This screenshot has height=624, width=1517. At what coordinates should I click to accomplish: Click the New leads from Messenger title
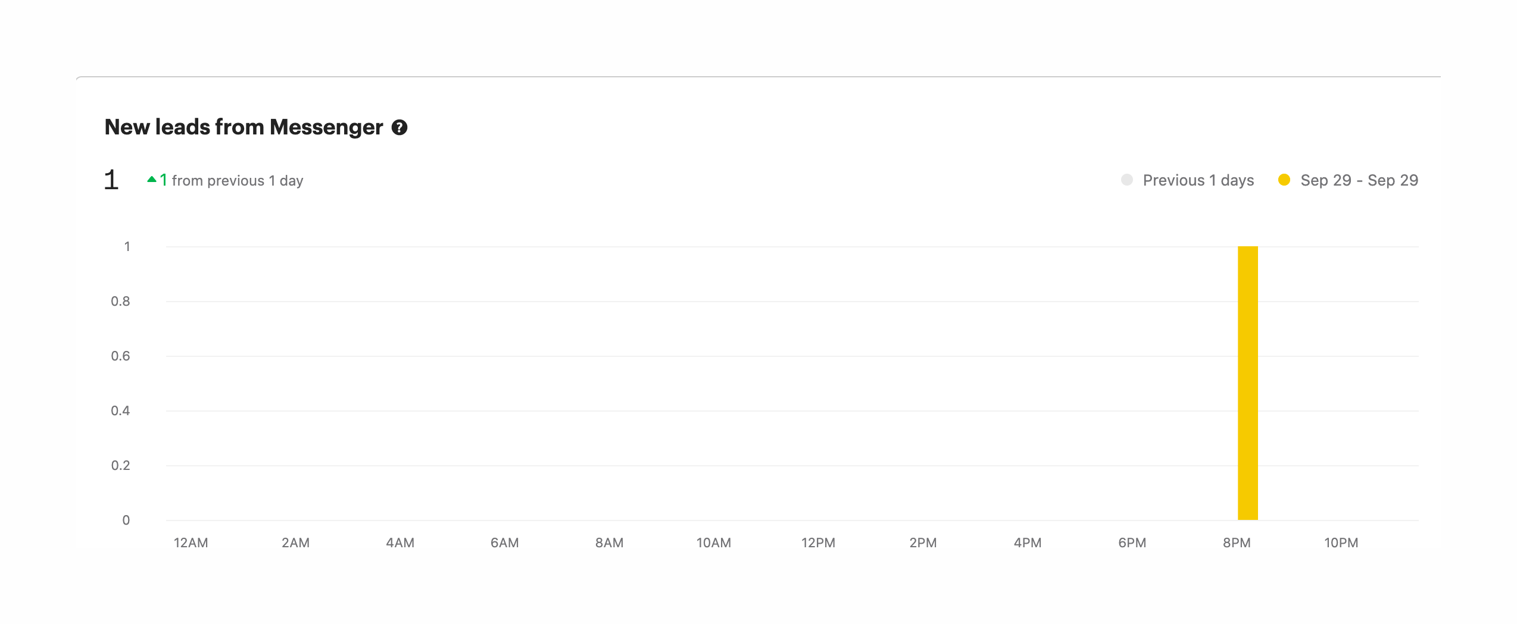pos(244,127)
